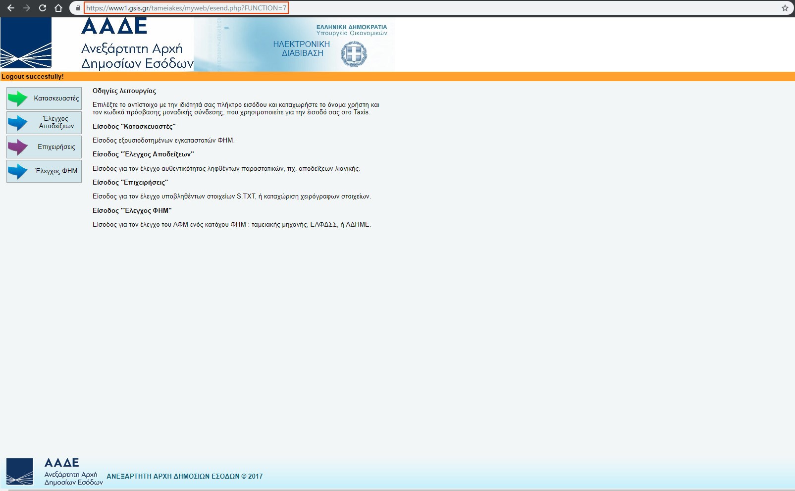Open the Έλεγχος Αποδείξεων login
795x491 pixels.
44,123
